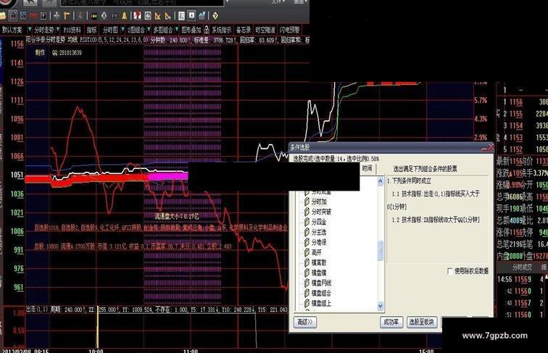Click the 成功率 button
Image resolution: width=548 pixels, height=353 pixels.
[391, 323]
